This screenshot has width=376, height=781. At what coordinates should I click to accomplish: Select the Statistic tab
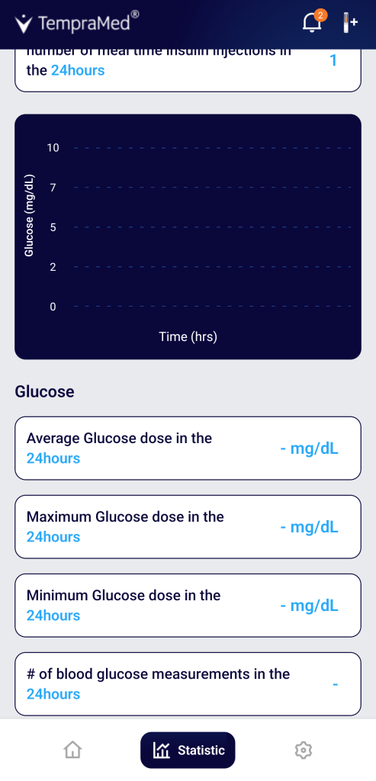pos(188,750)
